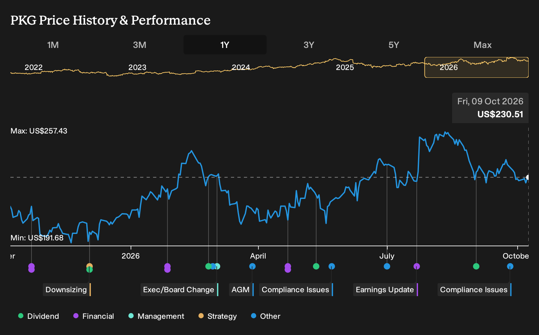Viewport: 539px width, 335px height.
Task: Open the Exec/Board Change event label
Action: [x=179, y=290]
